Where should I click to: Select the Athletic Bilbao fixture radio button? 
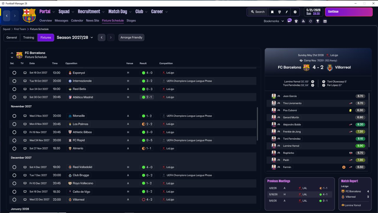[x=14, y=132]
